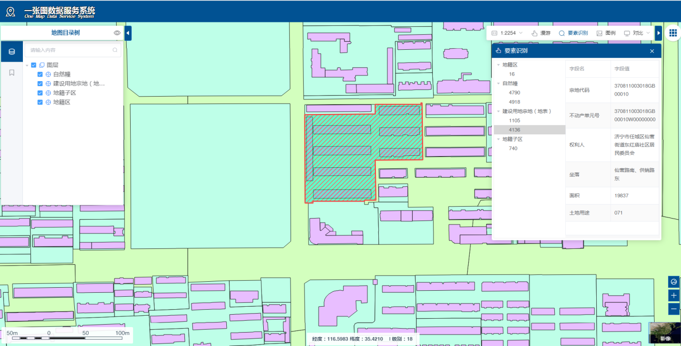Toggle the eye icon beside 地图目录树
The image size is (681, 346).
[x=117, y=33]
